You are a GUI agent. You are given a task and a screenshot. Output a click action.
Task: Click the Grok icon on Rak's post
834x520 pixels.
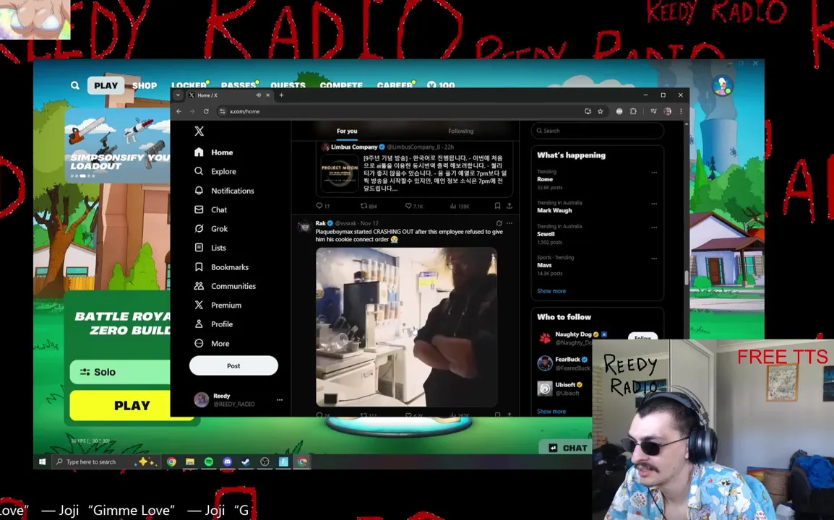click(x=499, y=223)
